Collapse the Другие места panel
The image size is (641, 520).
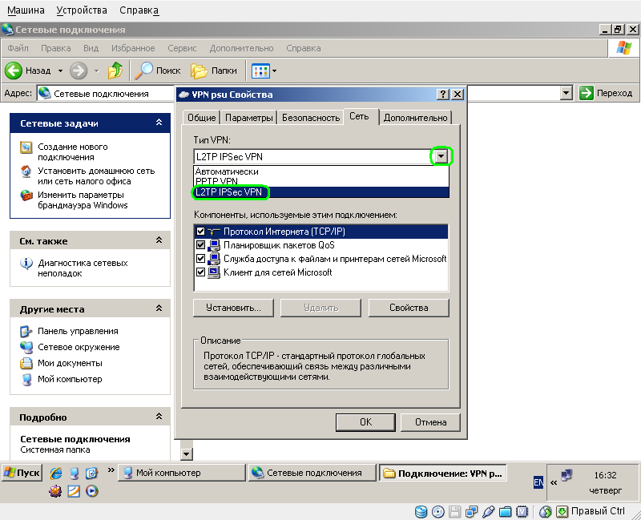(159, 308)
